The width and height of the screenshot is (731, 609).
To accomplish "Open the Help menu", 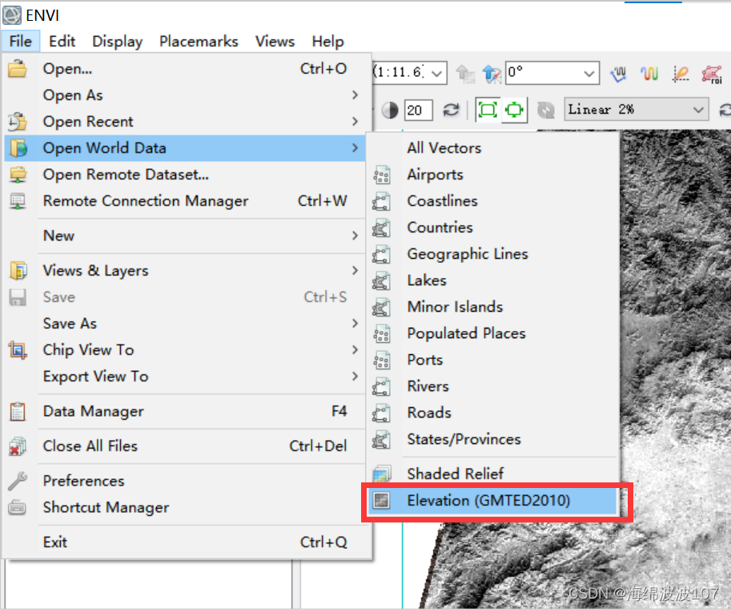I will (x=327, y=41).
